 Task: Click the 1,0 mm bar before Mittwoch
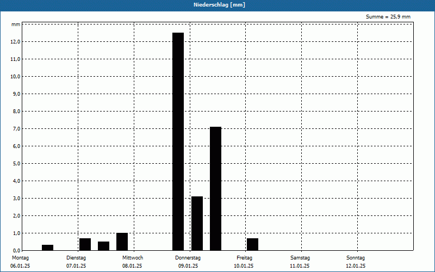[122, 242]
